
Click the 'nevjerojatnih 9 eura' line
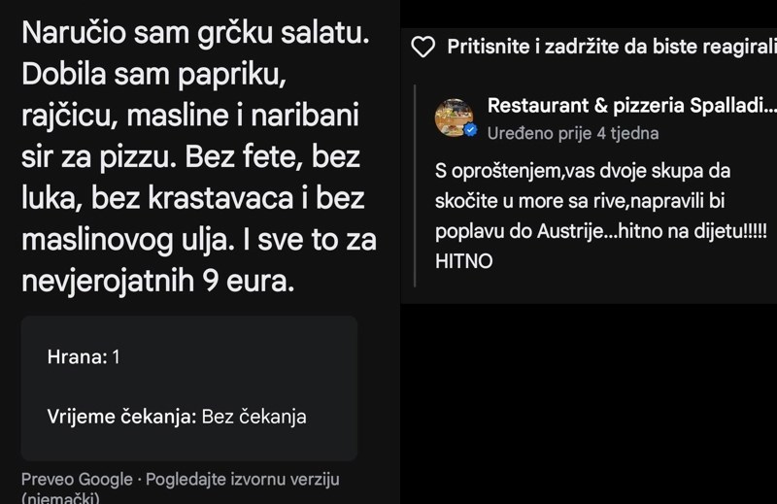tap(156, 283)
